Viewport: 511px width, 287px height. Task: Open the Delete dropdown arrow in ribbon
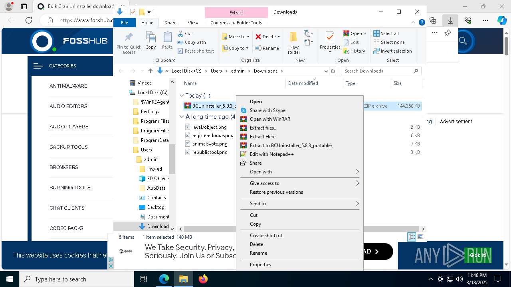pos(279,37)
